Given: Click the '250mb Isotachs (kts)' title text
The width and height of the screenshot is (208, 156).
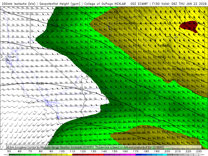Looking at the screenshot, I should (x=18, y=4).
